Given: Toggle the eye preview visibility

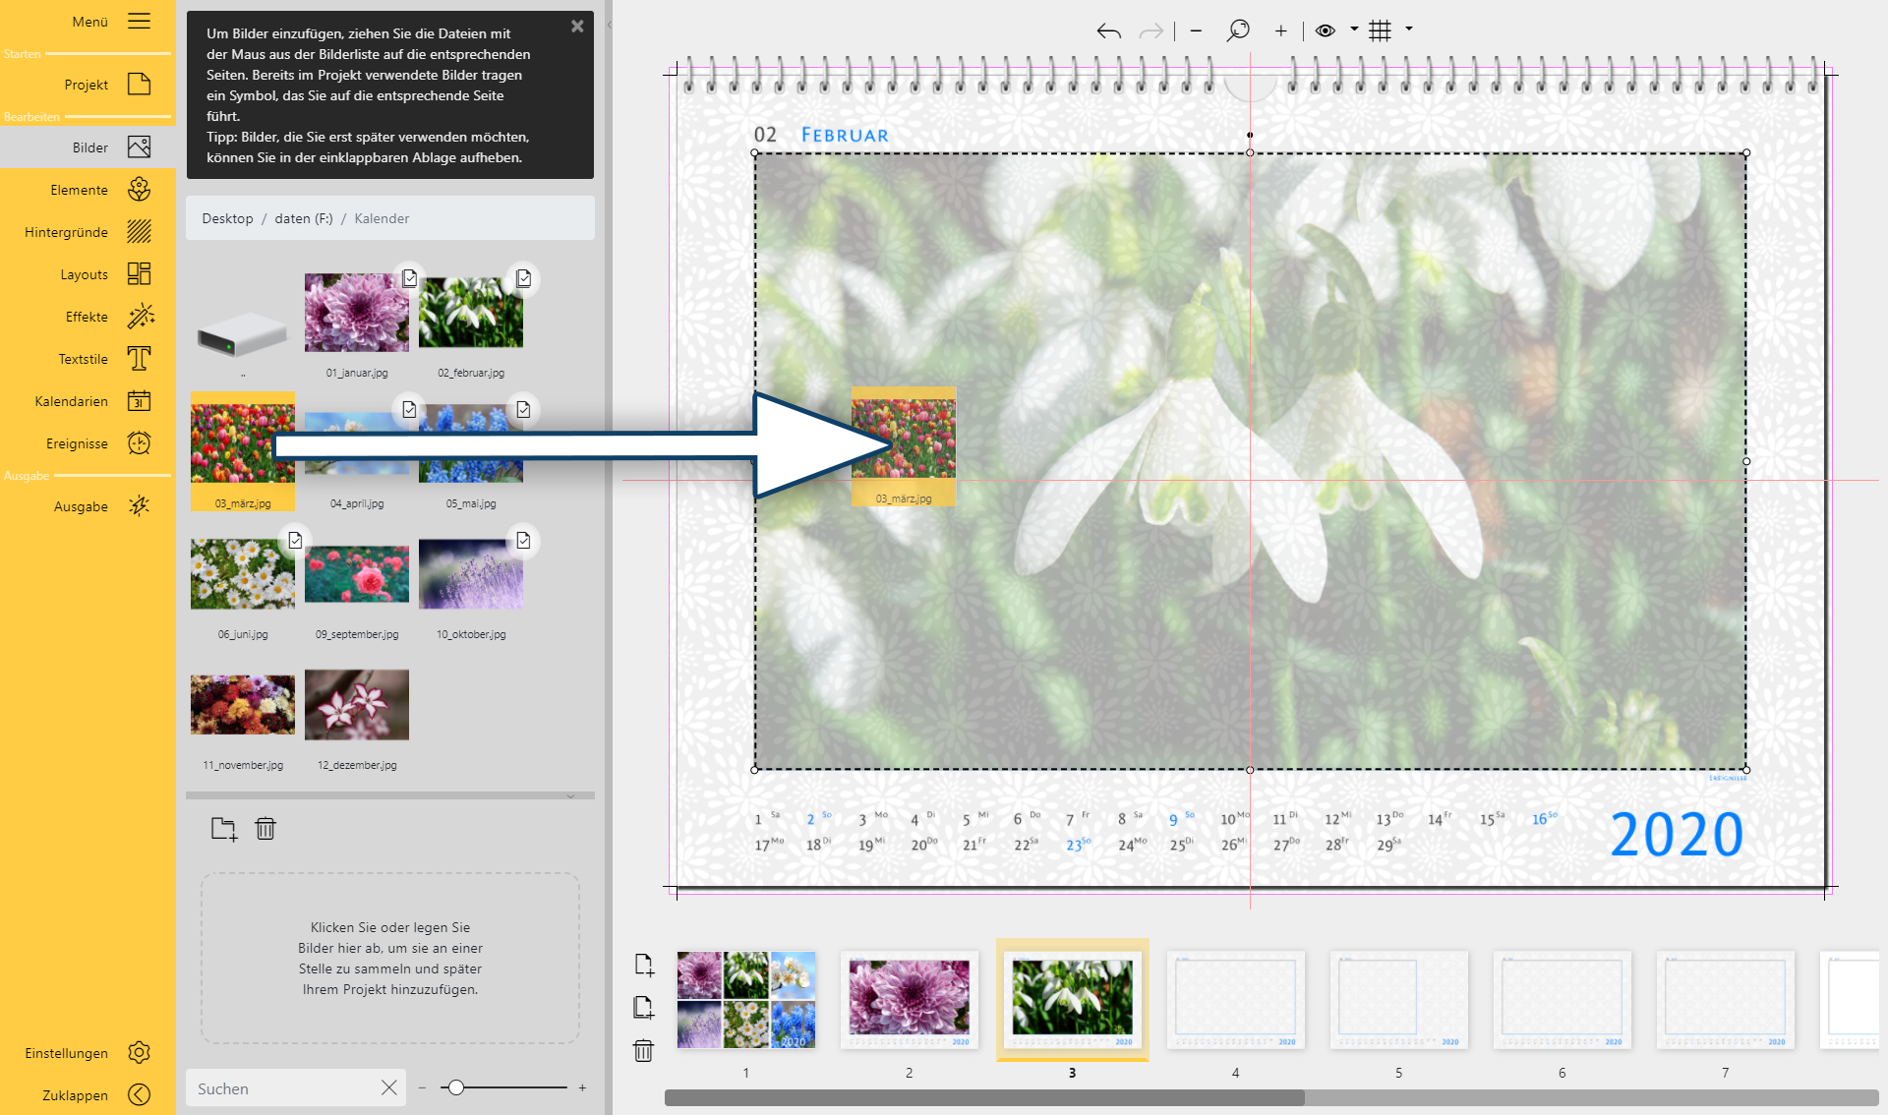Looking at the screenshot, I should pyautogui.click(x=1326, y=30).
